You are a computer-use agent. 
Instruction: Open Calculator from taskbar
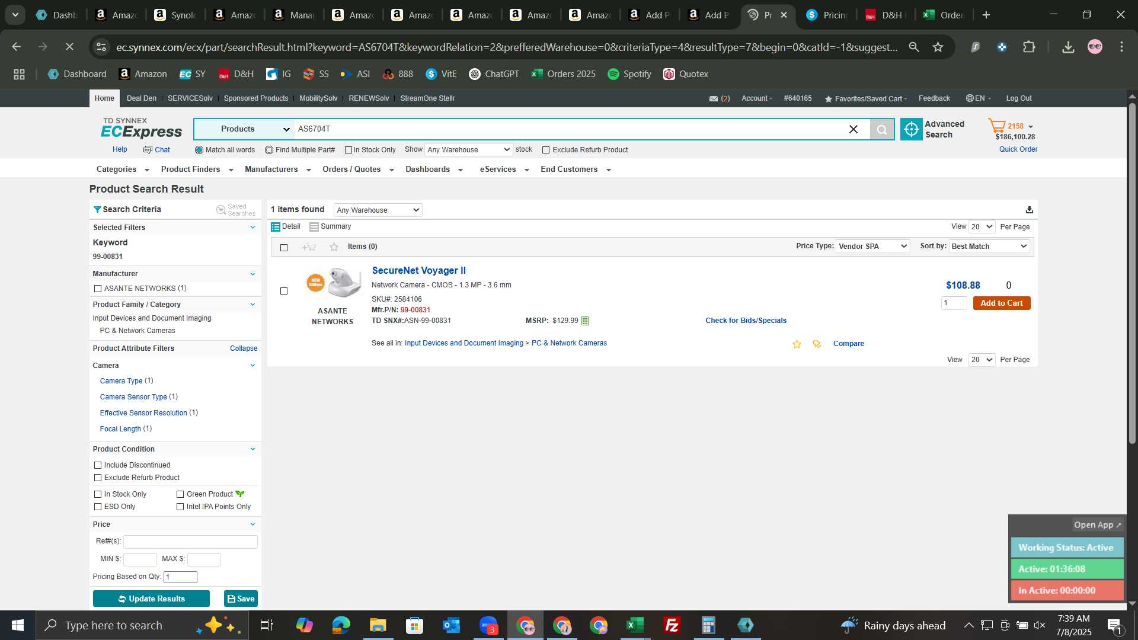click(708, 625)
